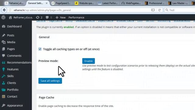The width and height of the screenshot is (195, 110).
Task: Click the Dashboard gauge icon in sidebar
Action: point(4,26)
